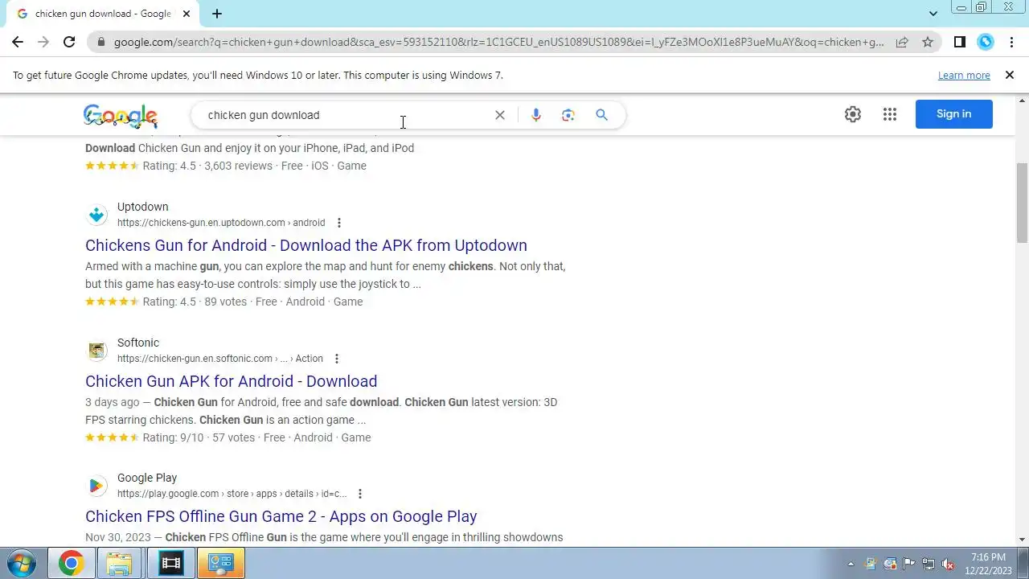Sign in to Google account
This screenshot has height=579, width=1029.
pyautogui.click(x=953, y=114)
